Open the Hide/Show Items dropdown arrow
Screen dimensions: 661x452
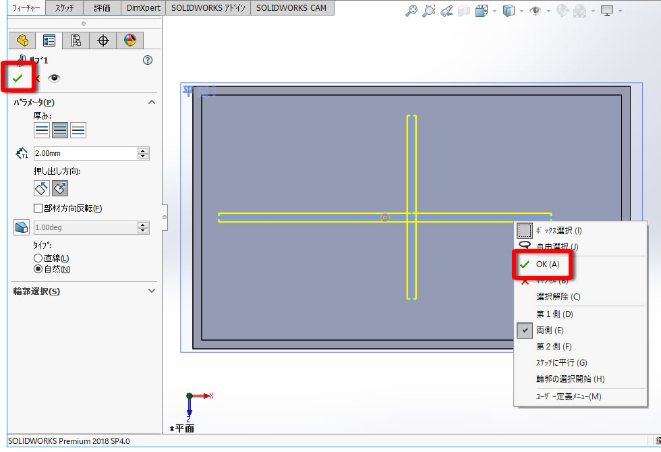point(548,11)
